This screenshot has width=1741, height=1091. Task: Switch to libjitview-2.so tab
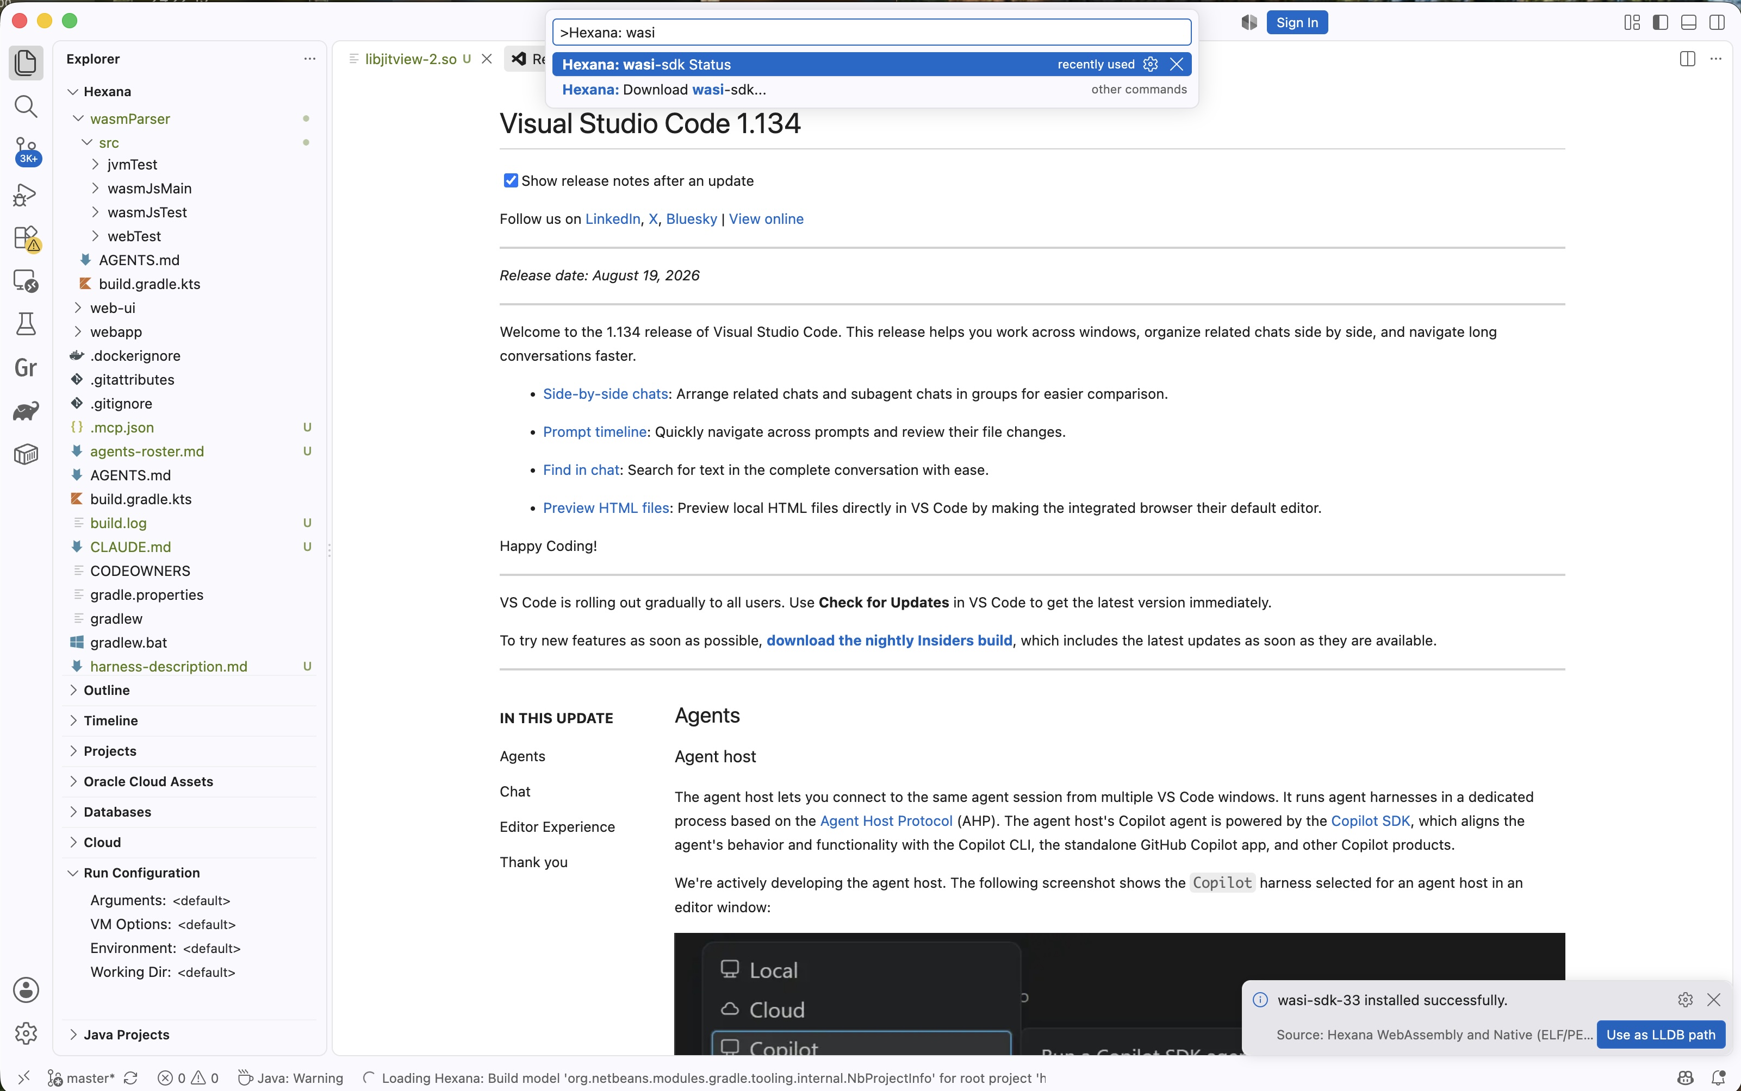(x=410, y=59)
